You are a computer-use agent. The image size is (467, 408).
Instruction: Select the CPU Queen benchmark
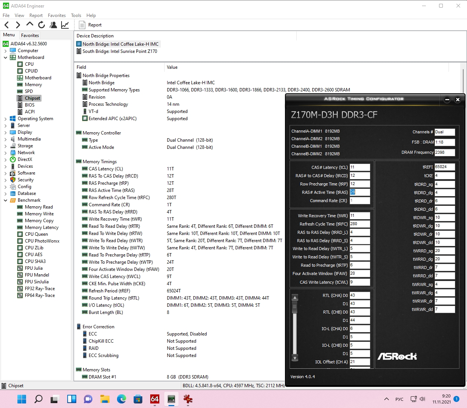[36, 234]
